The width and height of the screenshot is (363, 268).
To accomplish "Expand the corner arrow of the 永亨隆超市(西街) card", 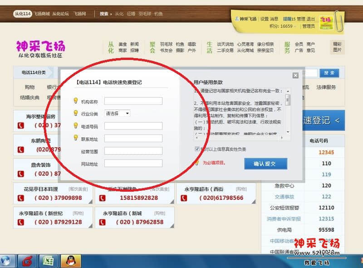I will tap(254, 202).
